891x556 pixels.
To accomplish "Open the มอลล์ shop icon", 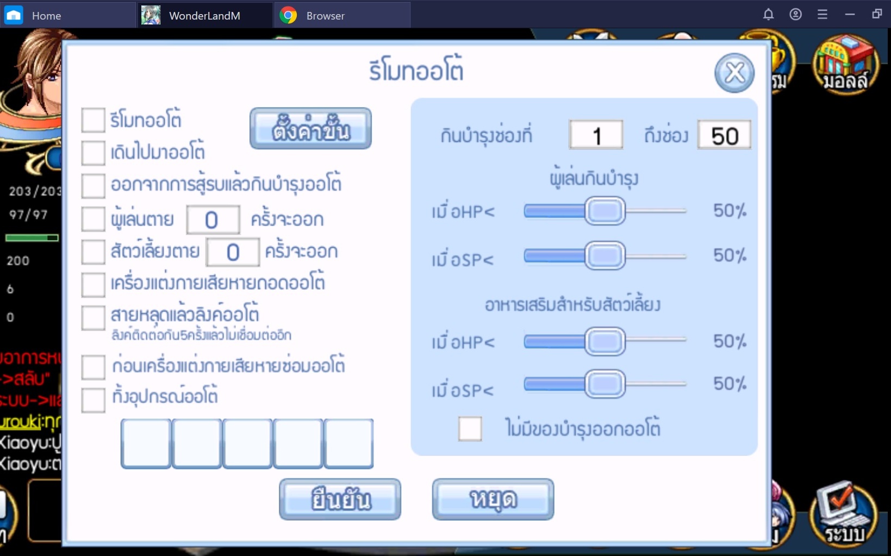I will [845, 64].
